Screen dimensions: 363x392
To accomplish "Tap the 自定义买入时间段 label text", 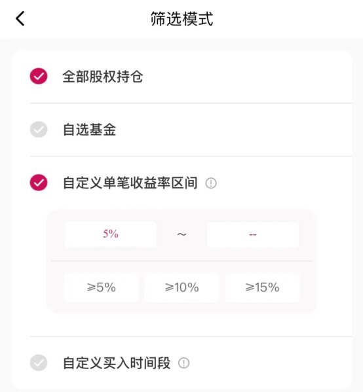I will [x=117, y=363].
